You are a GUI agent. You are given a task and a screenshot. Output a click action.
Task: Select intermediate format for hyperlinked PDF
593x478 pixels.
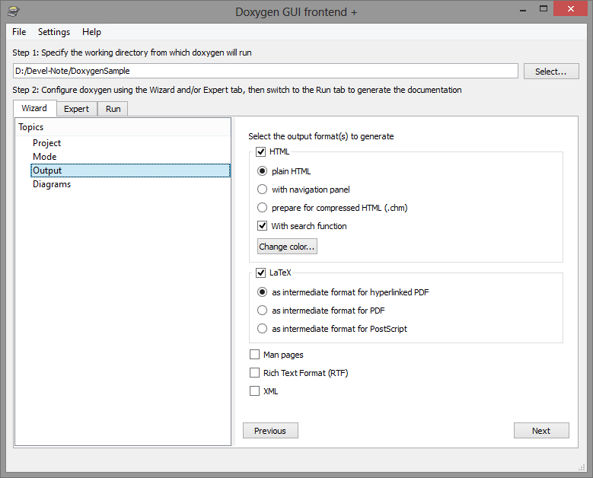262,292
